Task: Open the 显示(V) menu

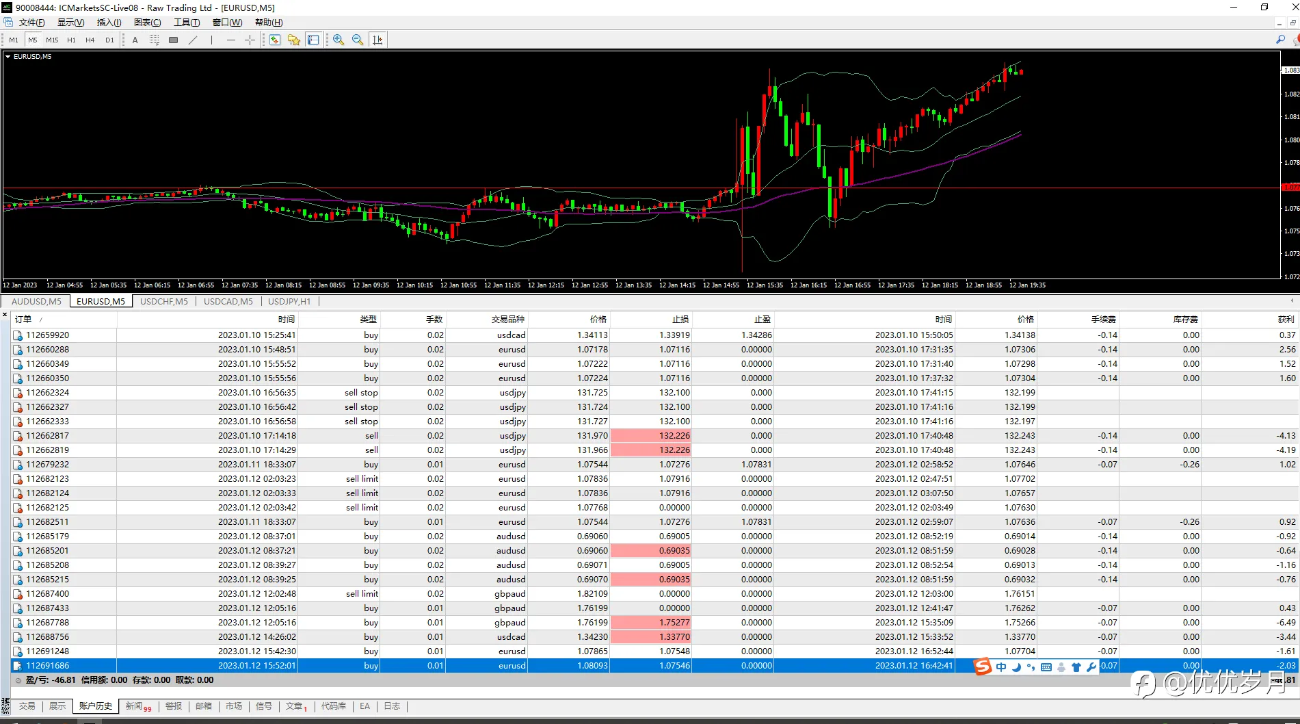Action: coord(70,23)
